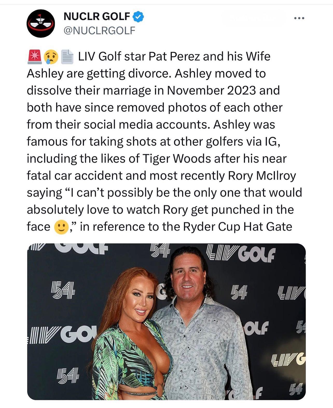The width and height of the screenshot is (333, 408).
Task: Click the blue verified badge
Action: [x=138, y=17]
